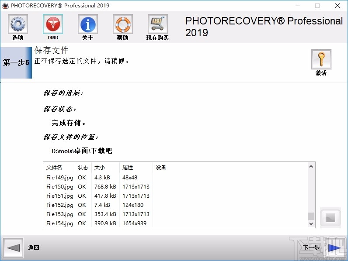Click the 第一步5 step indicator

(x=16, y=63)
